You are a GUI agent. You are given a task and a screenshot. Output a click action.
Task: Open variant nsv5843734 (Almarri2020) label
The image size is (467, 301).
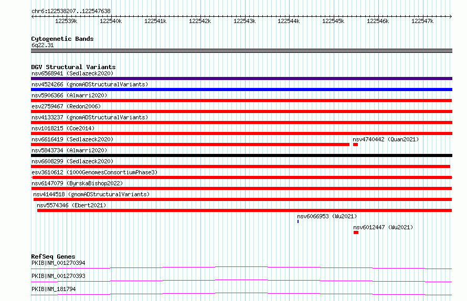tap(69, 150)
